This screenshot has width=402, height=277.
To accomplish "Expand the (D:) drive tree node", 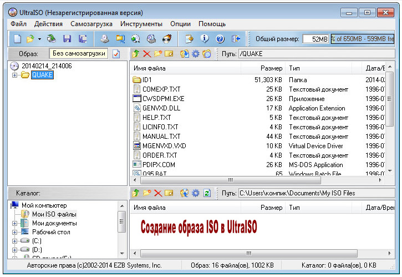I will tap(14, 250).
